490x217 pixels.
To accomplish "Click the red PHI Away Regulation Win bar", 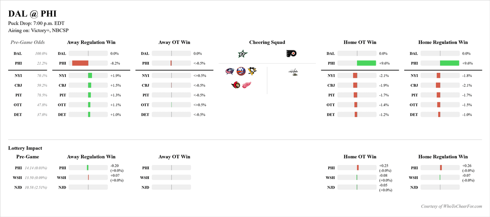I will coord(80,63).
